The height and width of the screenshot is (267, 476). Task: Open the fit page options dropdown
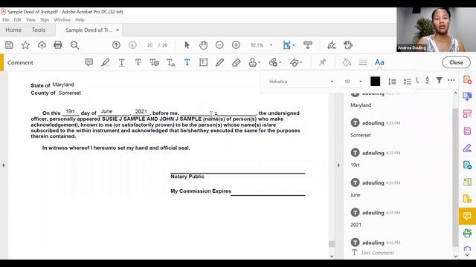pyautogui.click(x=294, y=45)
